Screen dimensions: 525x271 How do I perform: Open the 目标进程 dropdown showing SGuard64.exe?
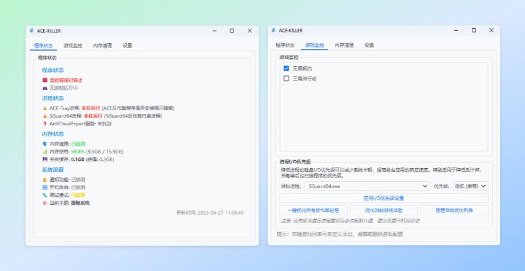(367, 186)
